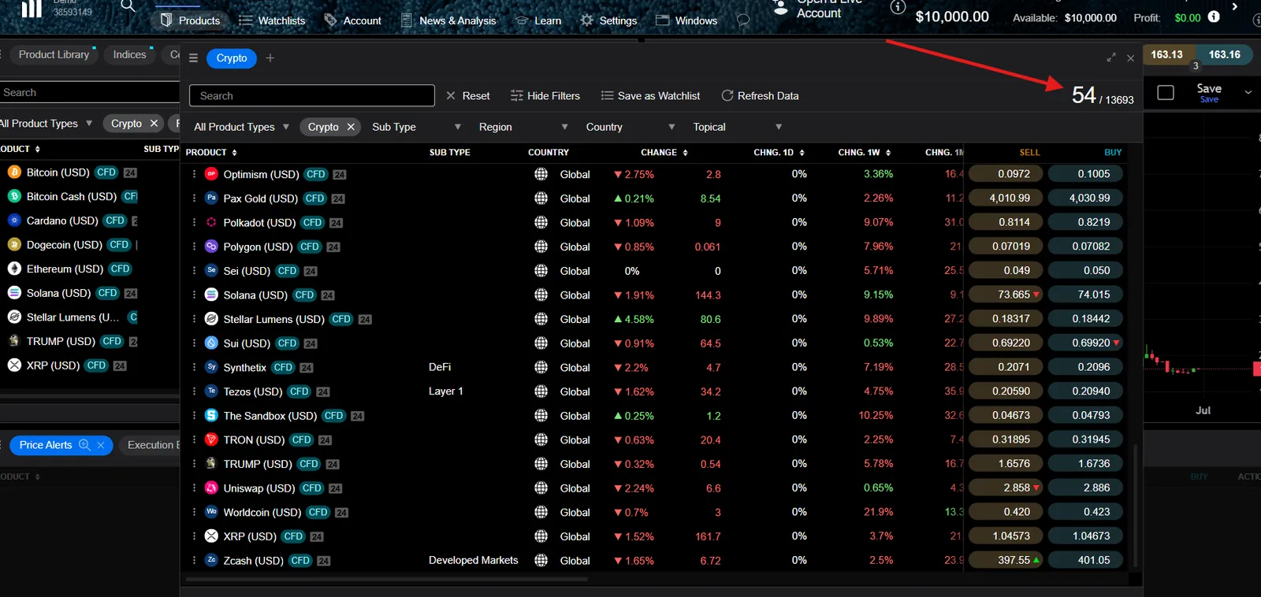Screen dimensions: 1261x597
Task: Open News & Analysis menu
Action: pyautogui.click(x=448, y=20)
